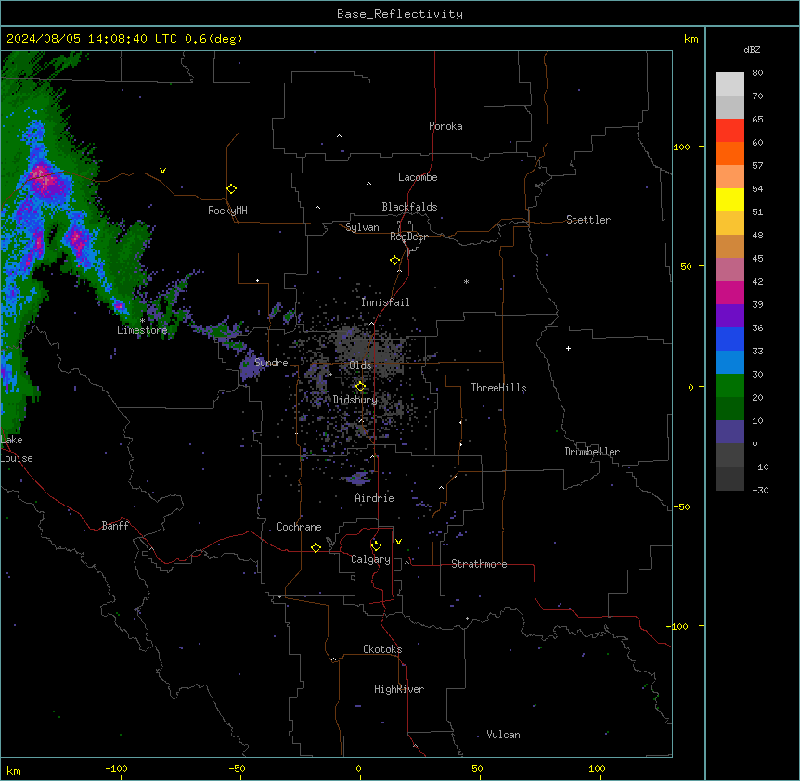Click the purple 36-39 dBZ legend swatch

[x=729, y=316]
